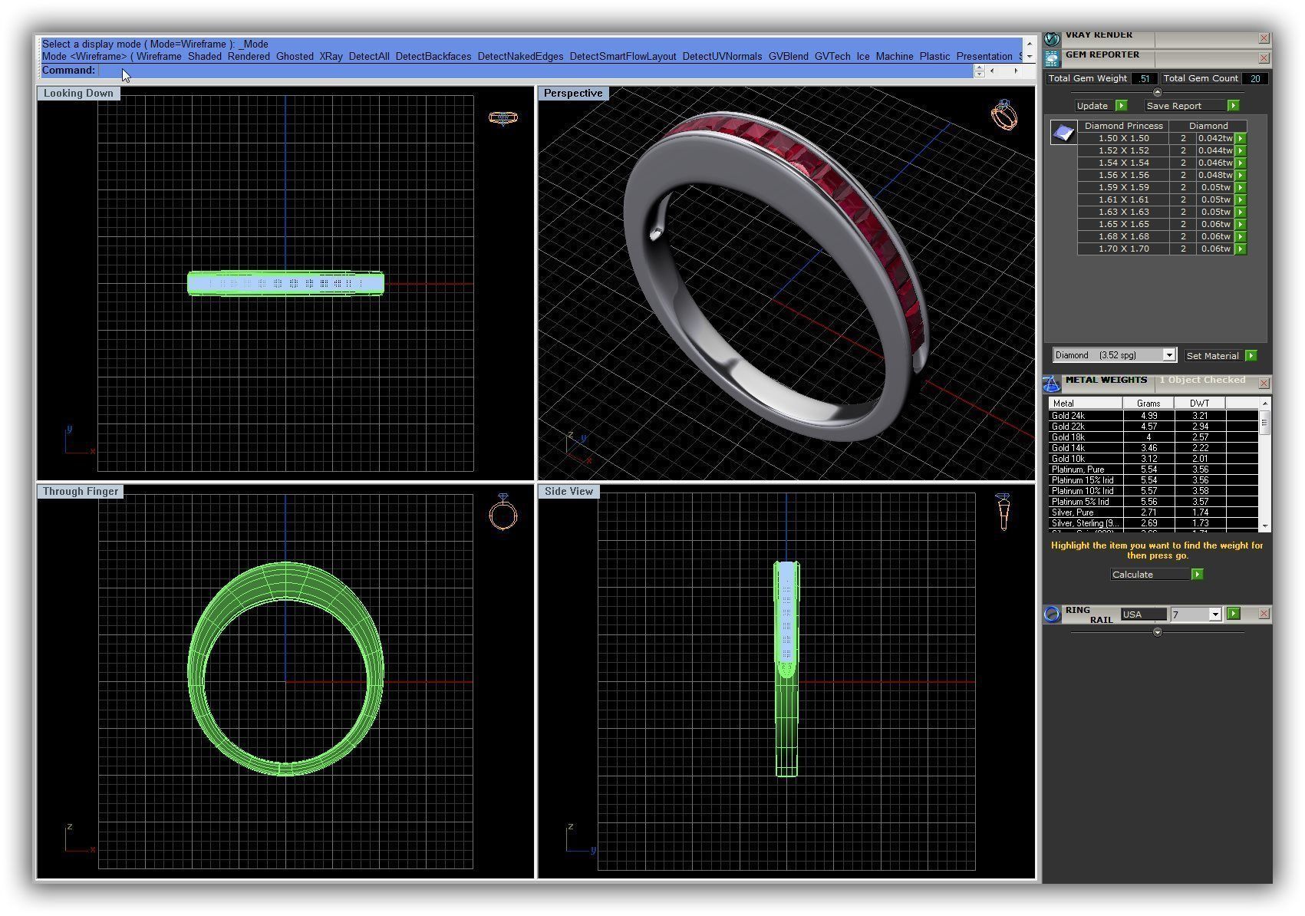Click the green arrow beside Set Material
Viewport: 1305px width, 916px height.
[x=1251, y=356]
